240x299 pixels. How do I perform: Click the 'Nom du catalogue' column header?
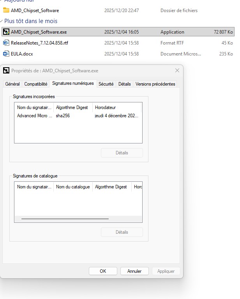[73, 187]
